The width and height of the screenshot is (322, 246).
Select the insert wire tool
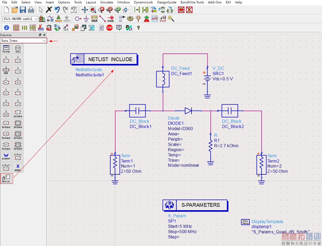coord(102,19)
